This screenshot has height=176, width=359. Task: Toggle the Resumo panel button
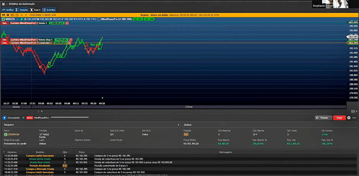pyautogui.click(x=22, y=10)
